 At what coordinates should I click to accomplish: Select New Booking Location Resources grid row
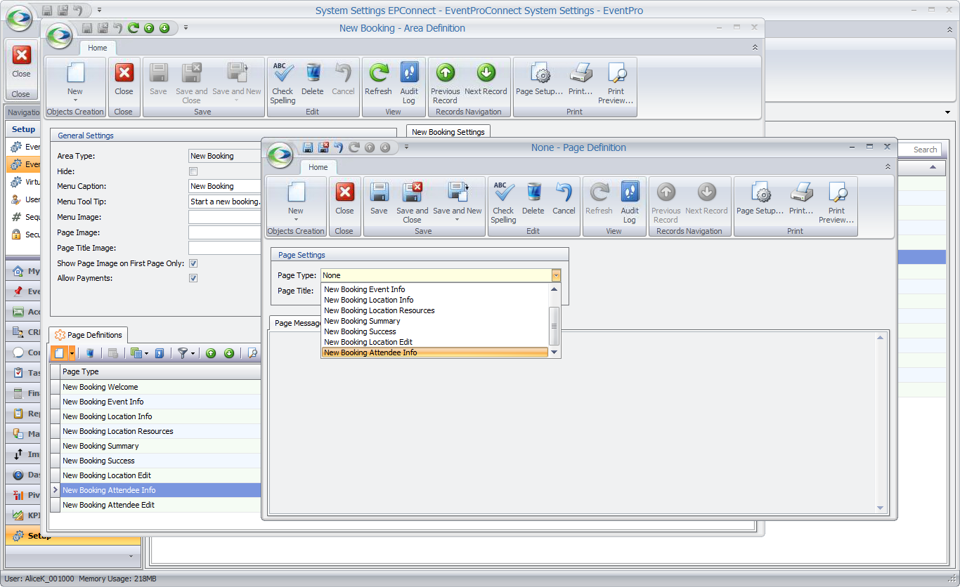point(161,431)
